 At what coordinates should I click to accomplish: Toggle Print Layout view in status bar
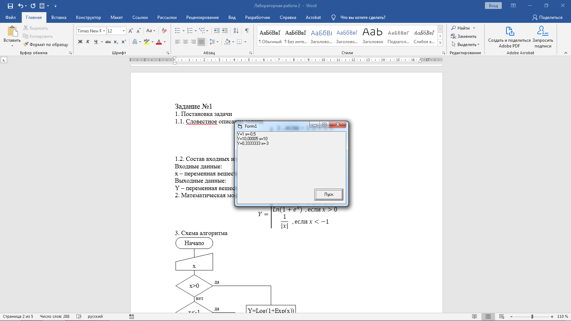[488, 316]
